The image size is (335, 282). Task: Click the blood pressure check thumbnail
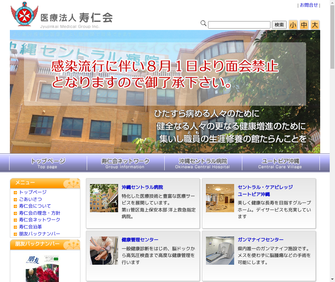point(104,251)
